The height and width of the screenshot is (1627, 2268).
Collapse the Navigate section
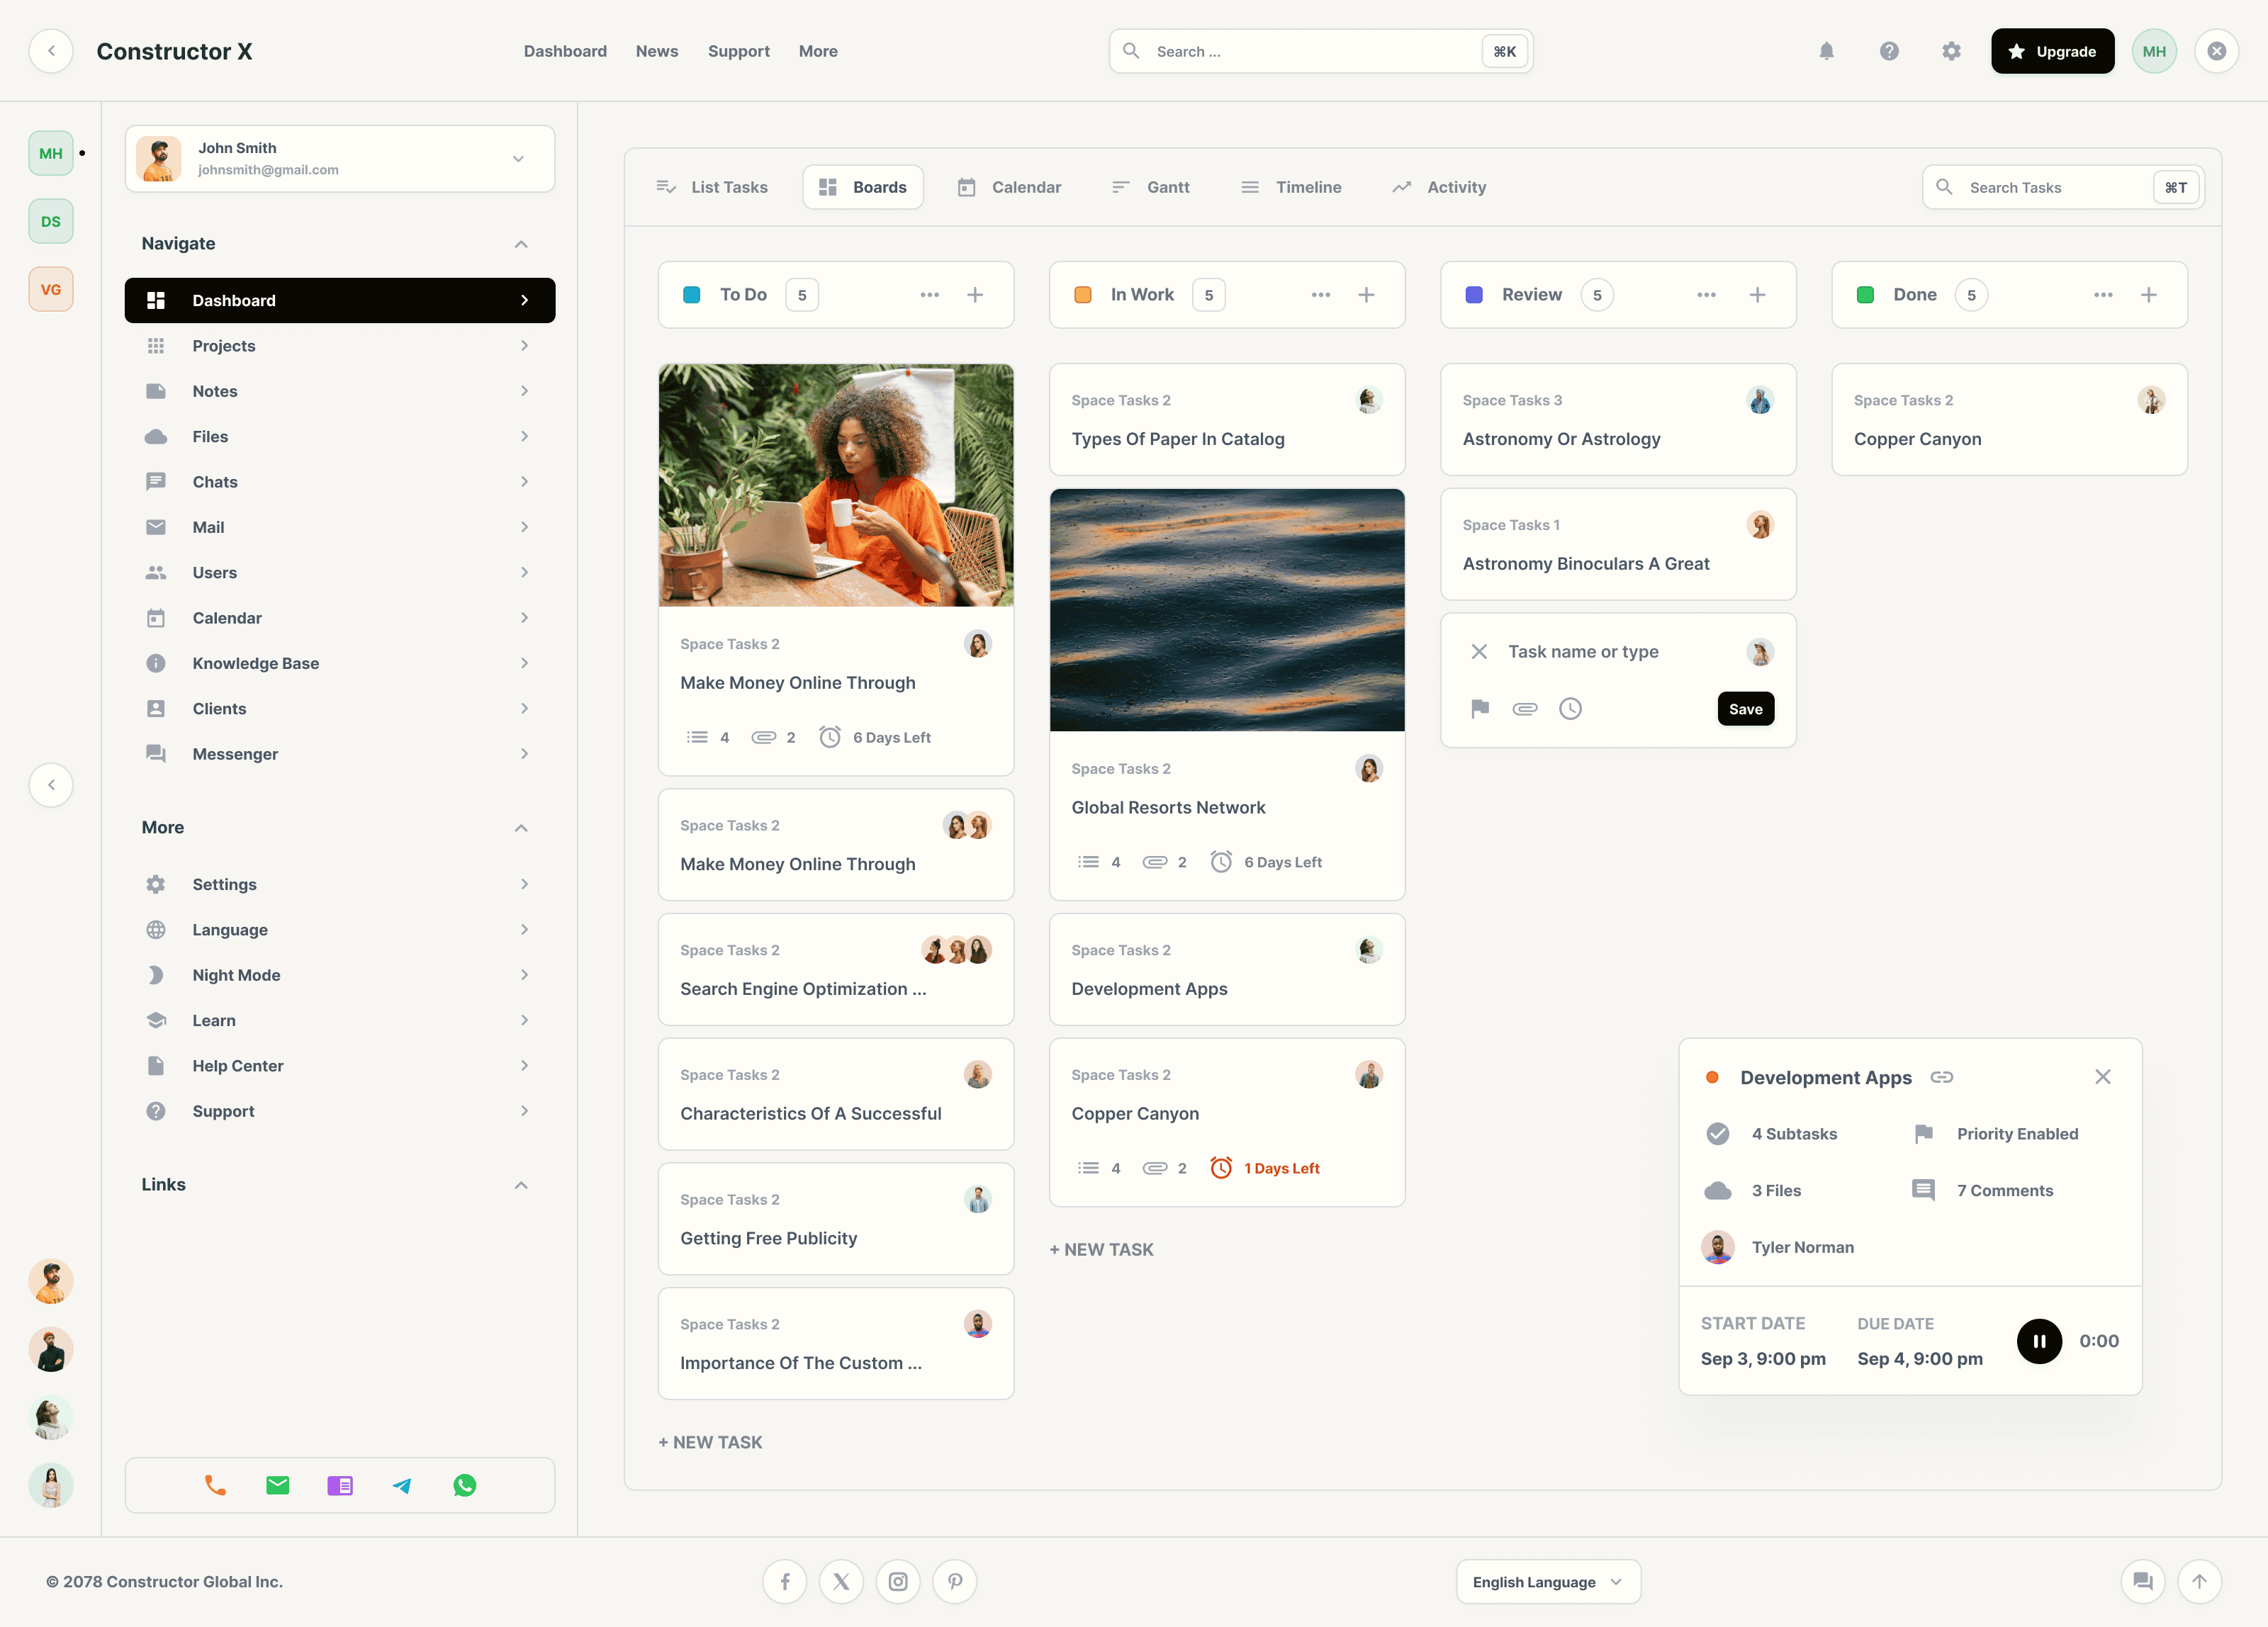(520, 244)
